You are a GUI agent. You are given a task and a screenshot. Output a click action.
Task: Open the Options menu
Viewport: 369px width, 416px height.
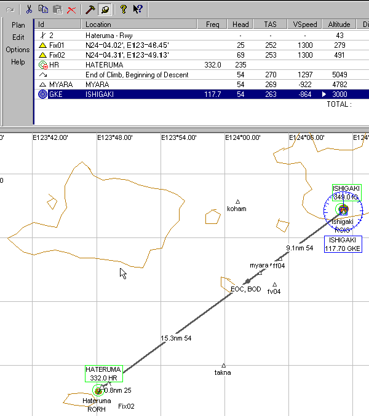coord(18,50)
